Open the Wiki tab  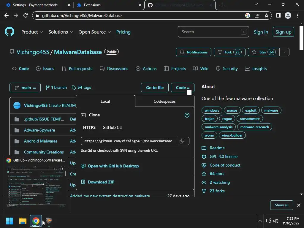201,69
